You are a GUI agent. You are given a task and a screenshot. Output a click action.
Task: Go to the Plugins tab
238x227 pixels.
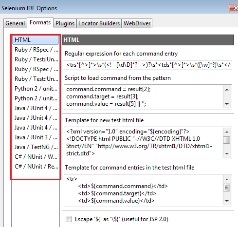point(65,23)
